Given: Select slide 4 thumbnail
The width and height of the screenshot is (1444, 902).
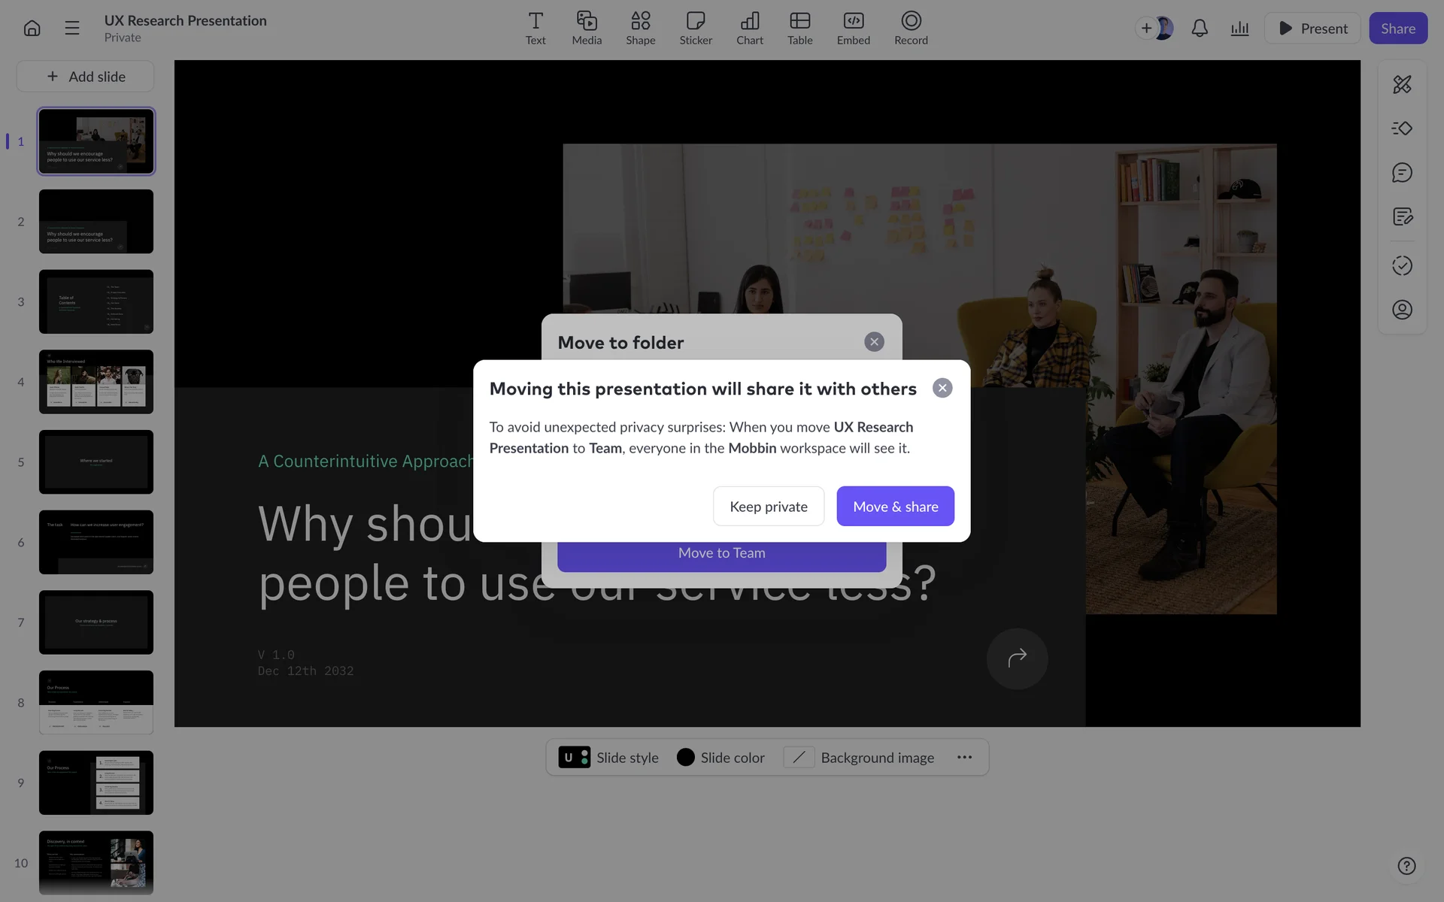Looking at the screenshot, I should pyautogui.click(x=96, y=382).
